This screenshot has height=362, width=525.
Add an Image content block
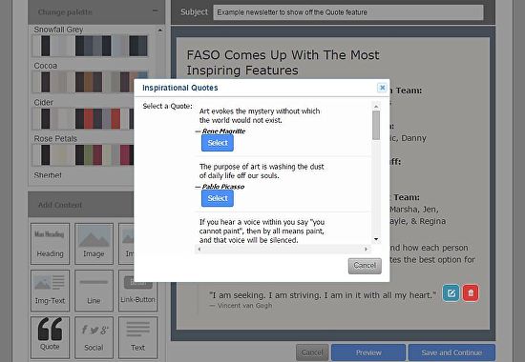tap(94, 244)
